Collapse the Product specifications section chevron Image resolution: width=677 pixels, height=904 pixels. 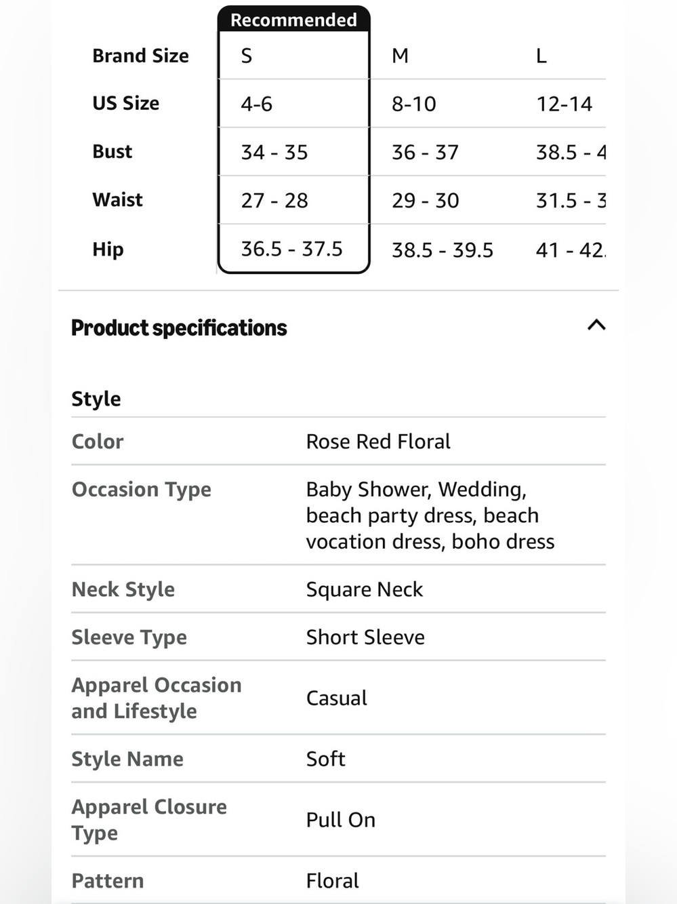coord(596,326)
